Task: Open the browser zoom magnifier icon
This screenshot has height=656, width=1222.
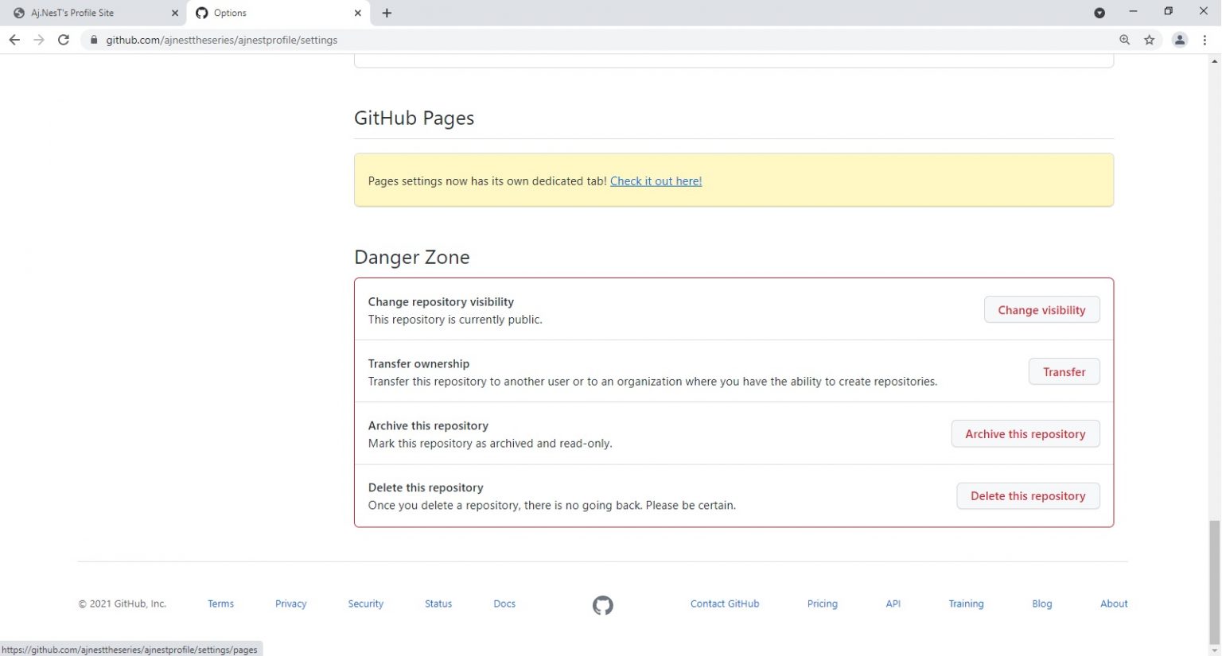Action: click(x=1124, y=40)
